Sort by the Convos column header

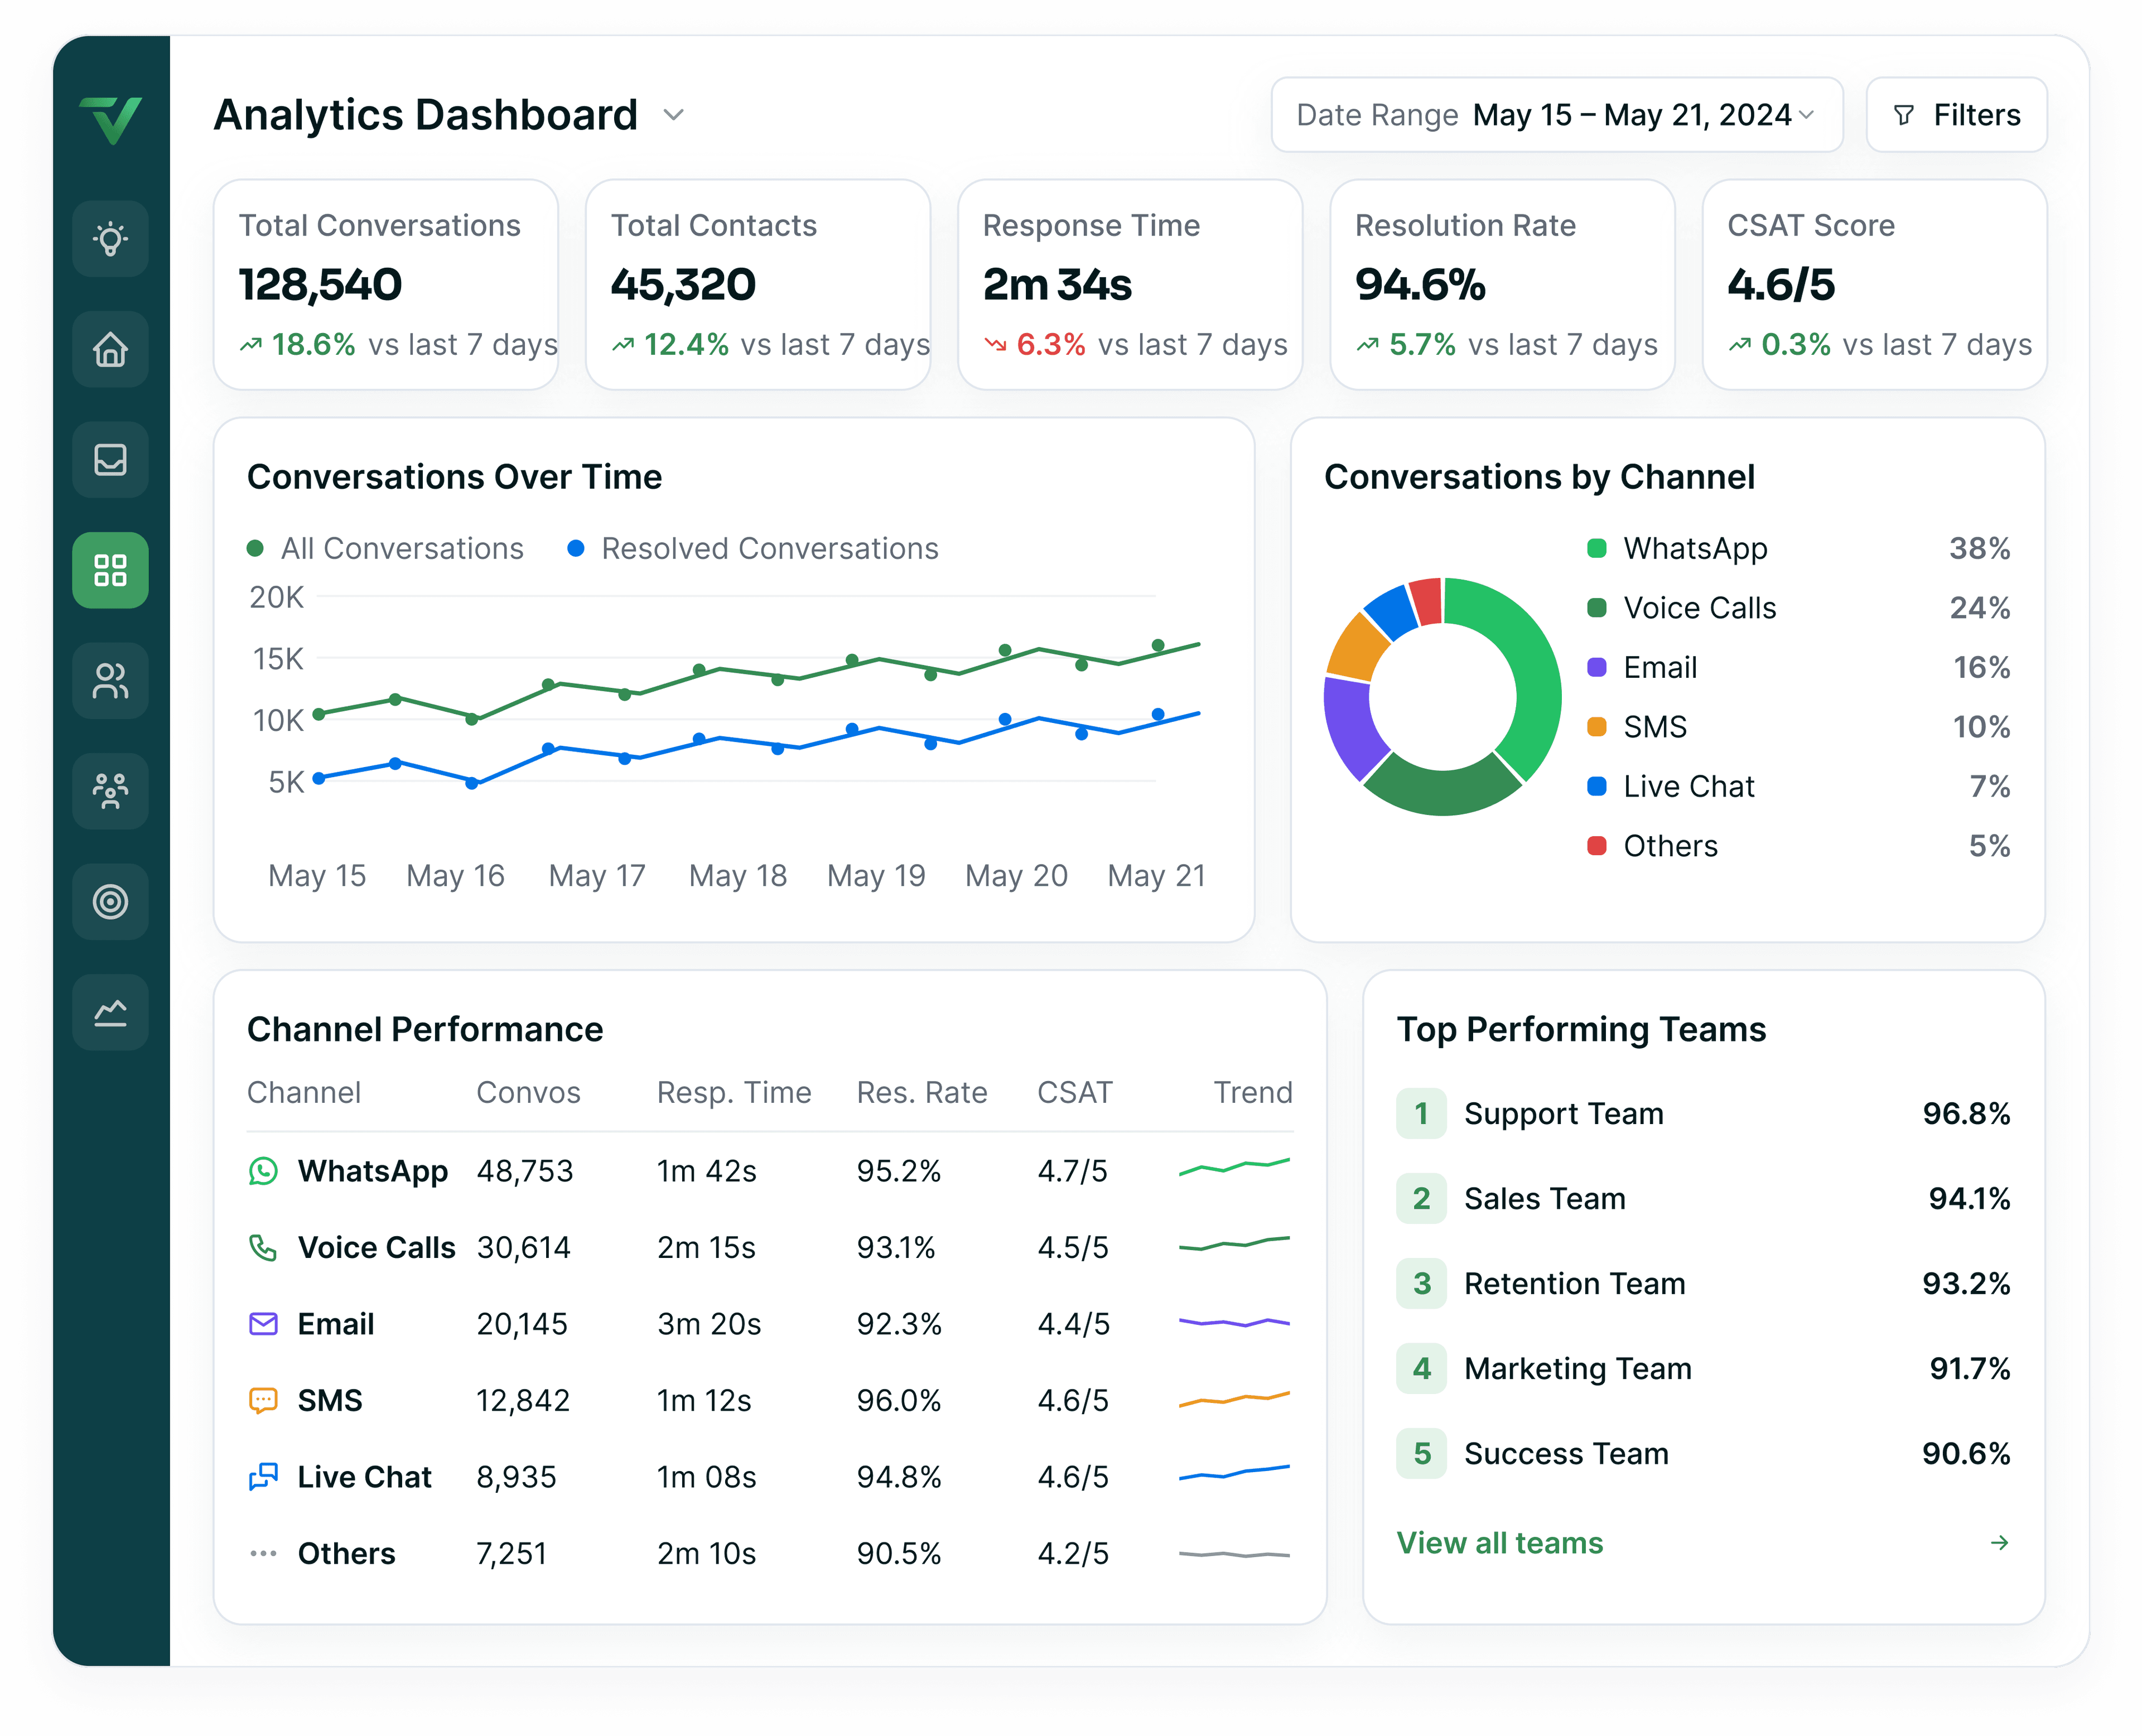tap(528, 1093)
